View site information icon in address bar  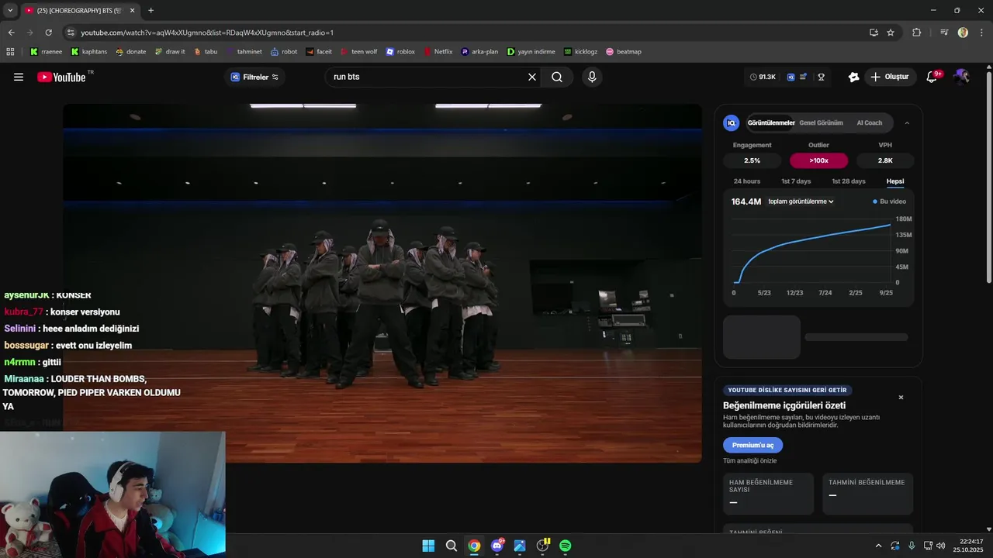71,33
